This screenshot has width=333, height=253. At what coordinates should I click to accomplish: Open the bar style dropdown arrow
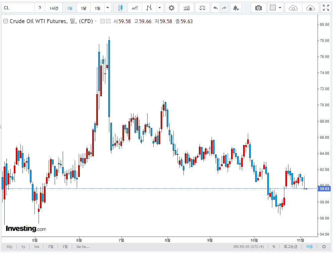tap(160, 8)
